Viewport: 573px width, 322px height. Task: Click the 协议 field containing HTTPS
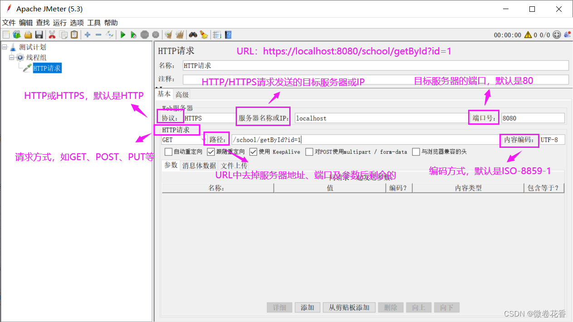coord(210,118)
